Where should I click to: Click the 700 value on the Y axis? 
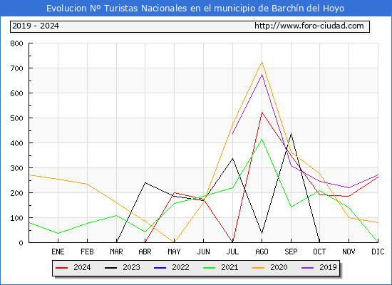pos(17,68)
